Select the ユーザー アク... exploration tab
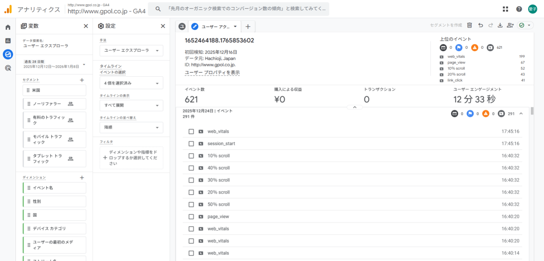544x261 pixels. coord(215,26)
